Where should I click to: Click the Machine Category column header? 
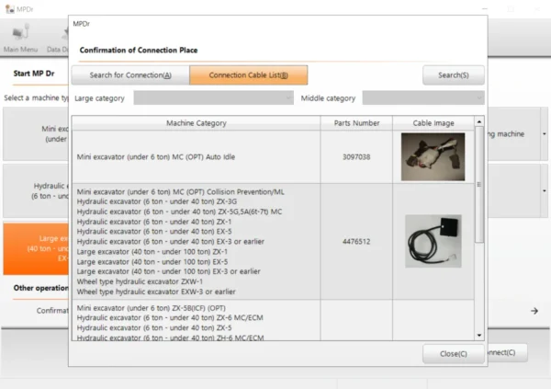[197, 123]
